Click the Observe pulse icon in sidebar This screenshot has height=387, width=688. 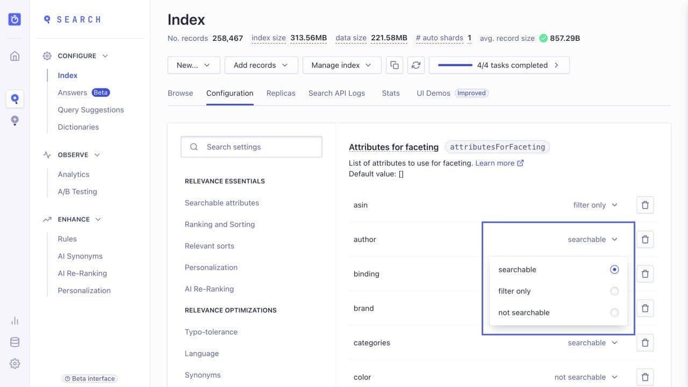pos(47,155)
